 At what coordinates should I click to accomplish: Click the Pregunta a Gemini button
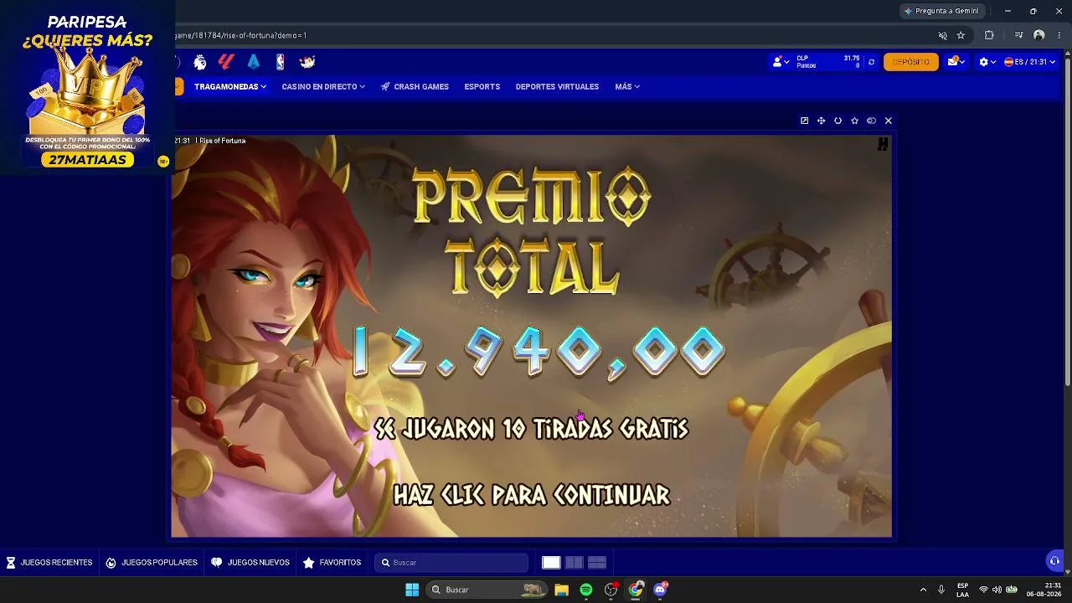coord(941,11)
